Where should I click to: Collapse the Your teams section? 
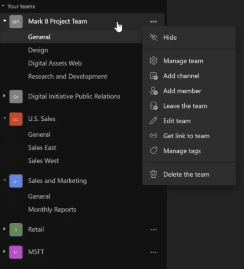click(3, 6)
